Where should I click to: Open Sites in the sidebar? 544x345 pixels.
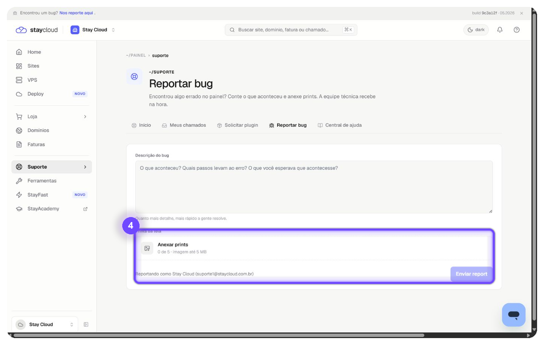(52, 66)
